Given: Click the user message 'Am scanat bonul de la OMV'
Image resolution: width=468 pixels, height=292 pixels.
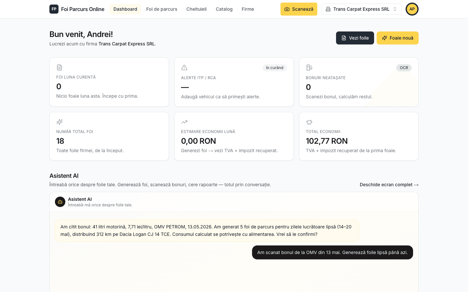Looking at the screenshot, I should [332, 252].
